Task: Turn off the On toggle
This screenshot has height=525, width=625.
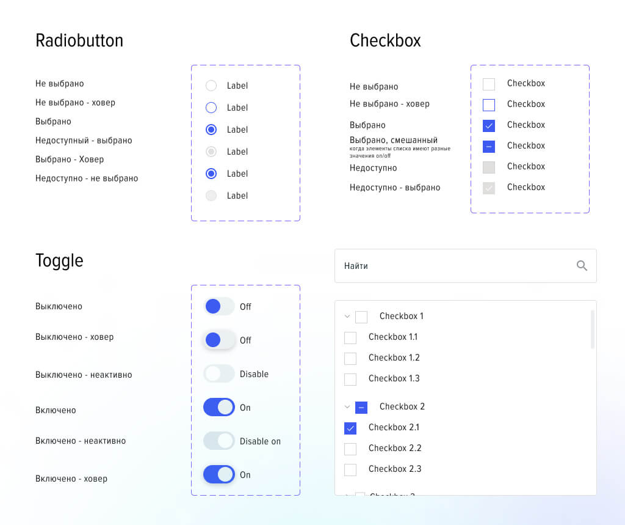Action: 219,407
